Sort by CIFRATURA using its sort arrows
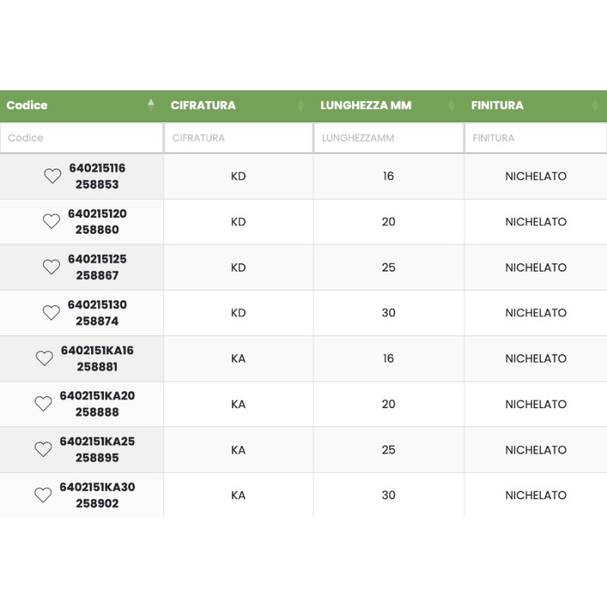Screen dimensions: 607x607 pyautogui.click(x=300, y=105)
